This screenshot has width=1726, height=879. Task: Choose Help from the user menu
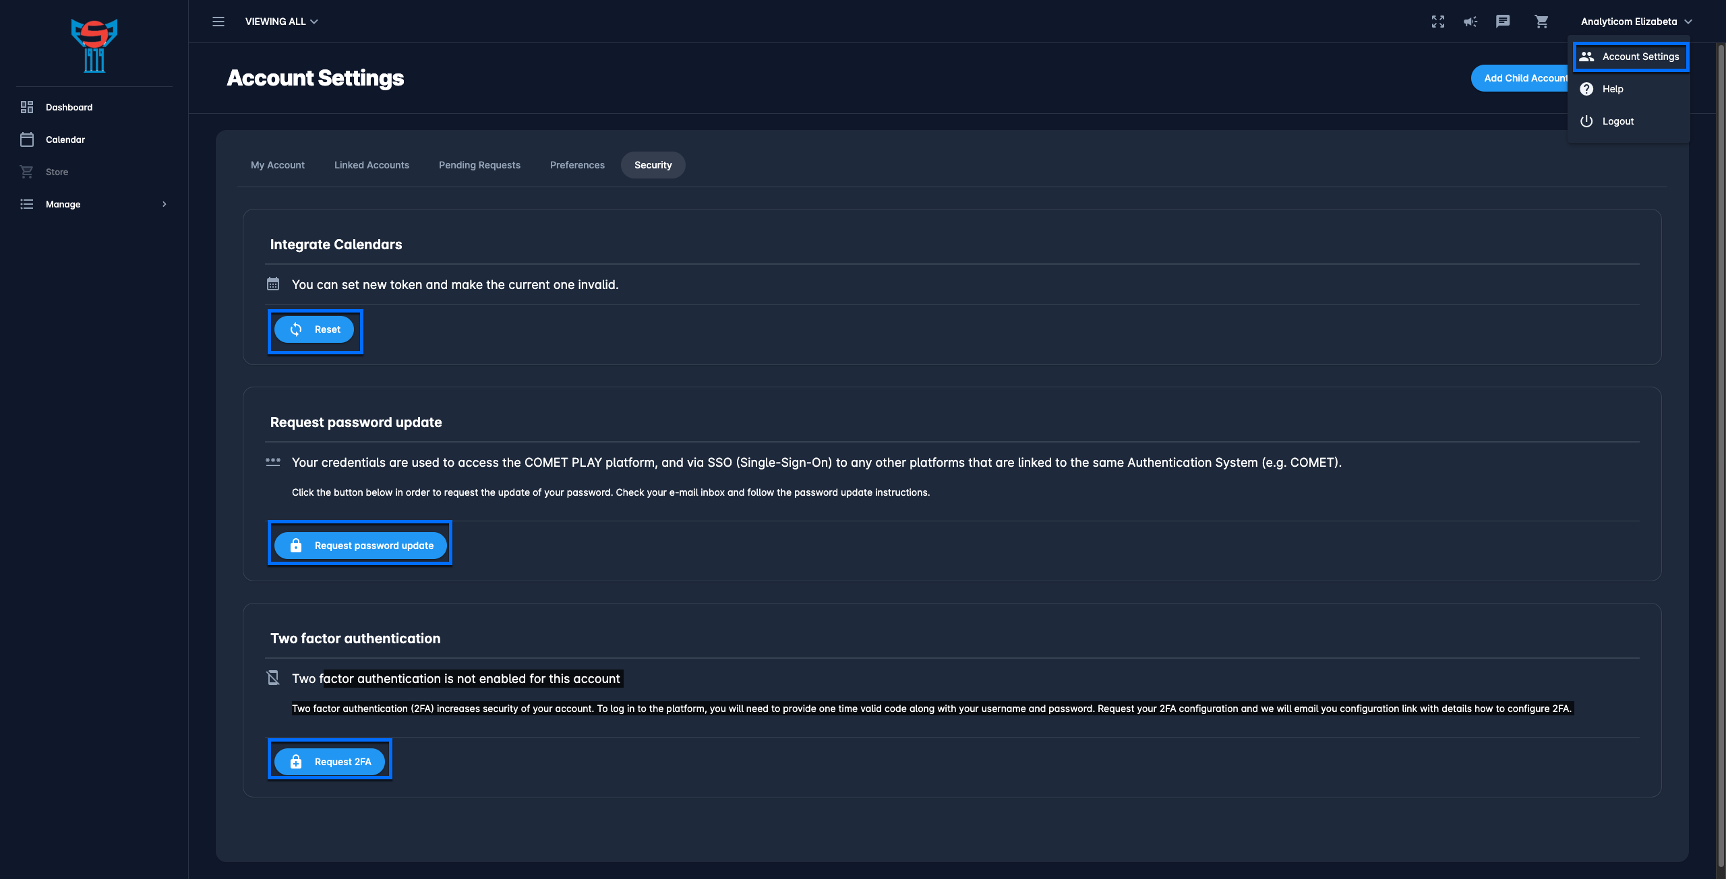pos(1612,89)
